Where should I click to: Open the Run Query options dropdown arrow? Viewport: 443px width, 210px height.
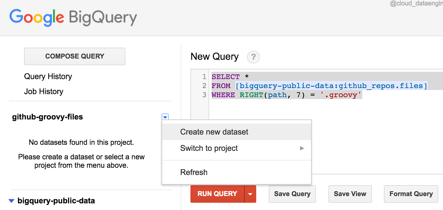click(x=250, y=194)
